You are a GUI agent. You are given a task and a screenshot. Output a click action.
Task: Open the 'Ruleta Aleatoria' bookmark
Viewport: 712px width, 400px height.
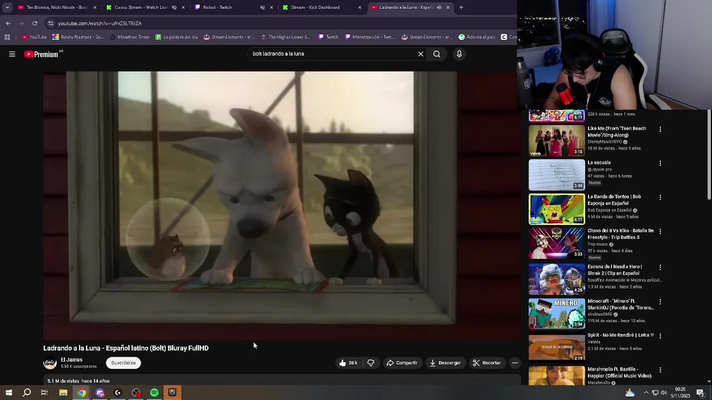click(x=78, y=37)
